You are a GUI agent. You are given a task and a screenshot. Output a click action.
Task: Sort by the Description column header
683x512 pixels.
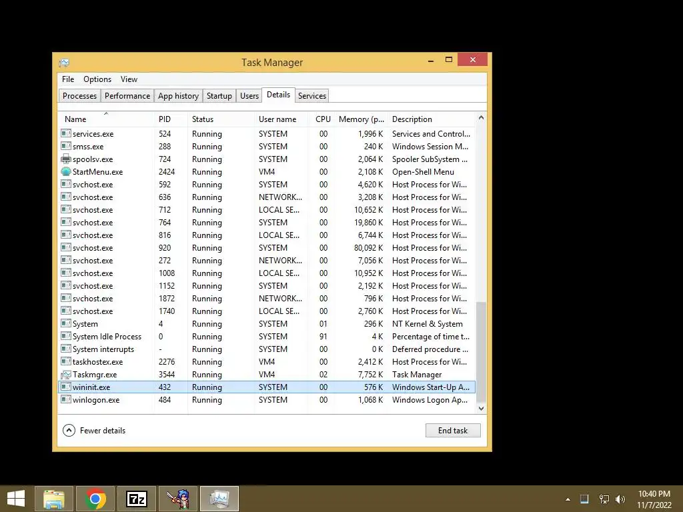tap(432, 119)
